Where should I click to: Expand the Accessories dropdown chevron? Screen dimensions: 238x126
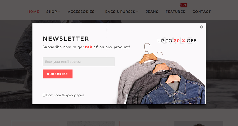pyautogui.click(x=97, y=12)
